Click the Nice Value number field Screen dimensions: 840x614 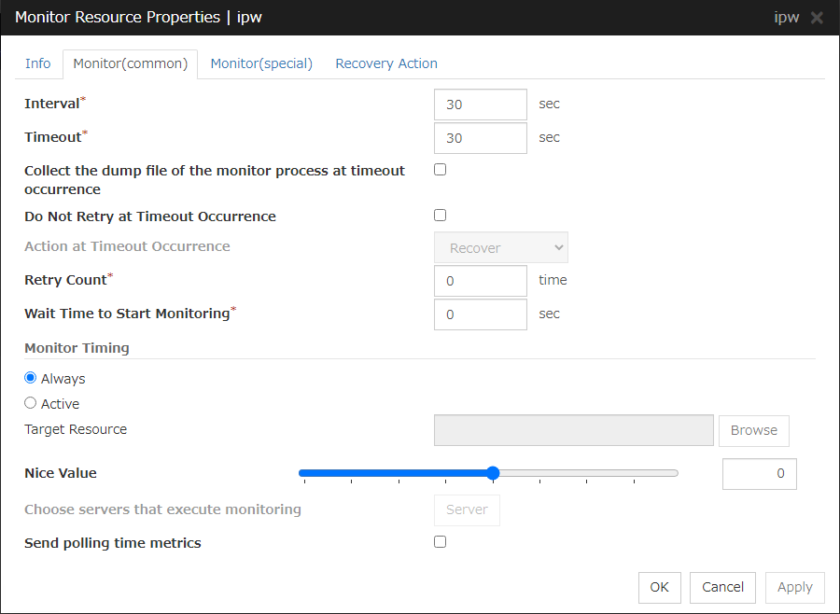[x=759, y=474]
